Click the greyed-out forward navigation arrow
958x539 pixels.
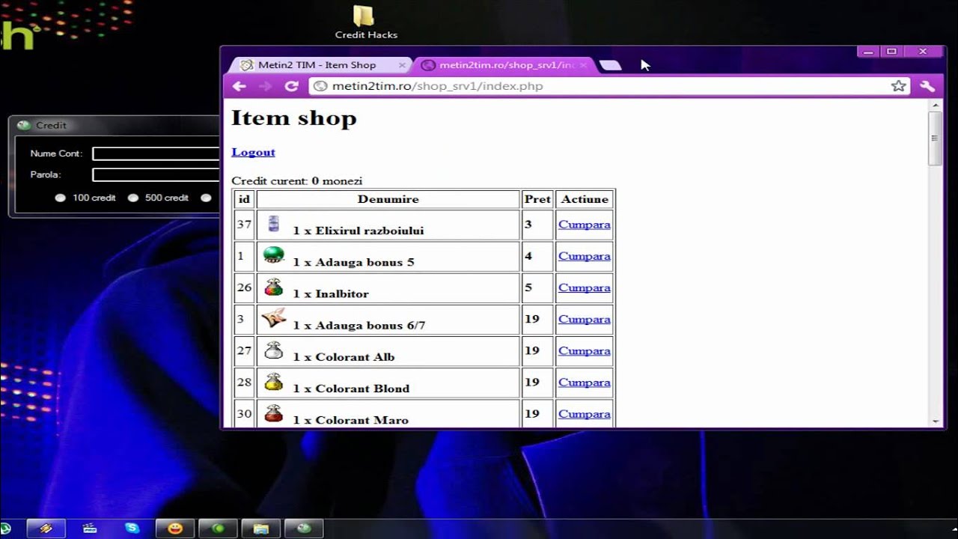pos(265,86)
